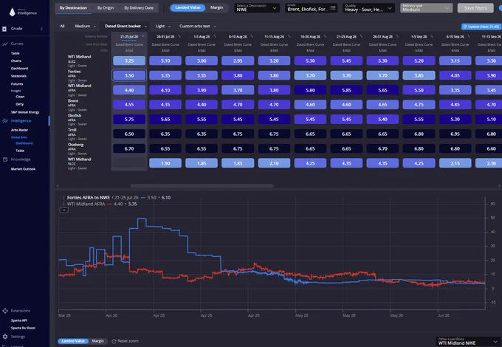Click the edit icon beside 21-25 Aug 26
This screenshot has width=502, height=347.
[361, 36]
